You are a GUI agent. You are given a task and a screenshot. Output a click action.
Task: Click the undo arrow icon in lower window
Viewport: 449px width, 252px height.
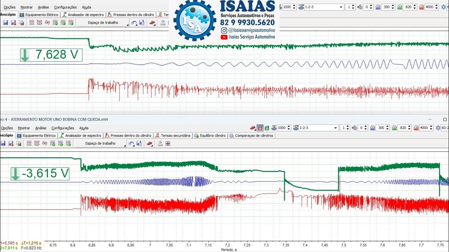[x=132, y=143]
